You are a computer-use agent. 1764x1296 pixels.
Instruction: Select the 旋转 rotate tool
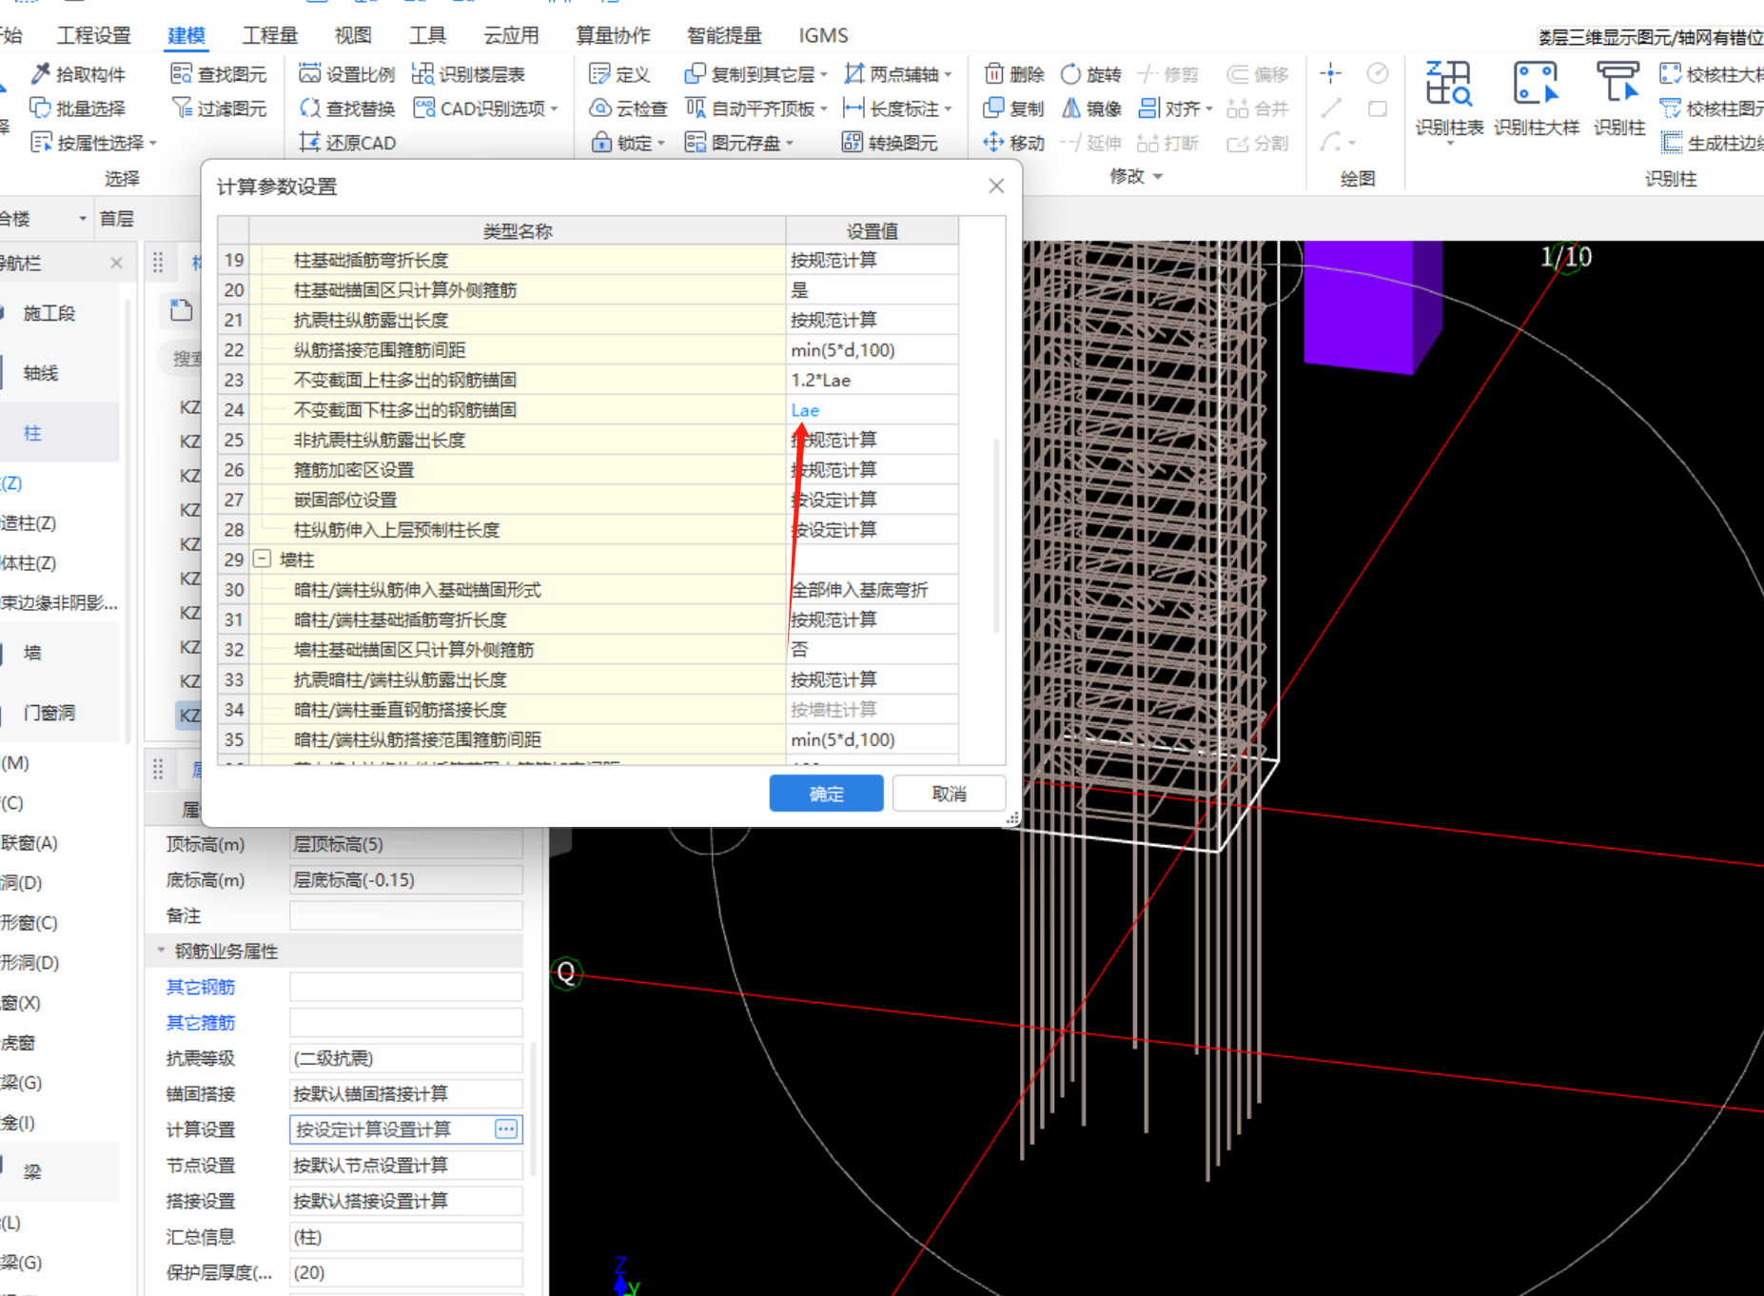pos(1091,74)
